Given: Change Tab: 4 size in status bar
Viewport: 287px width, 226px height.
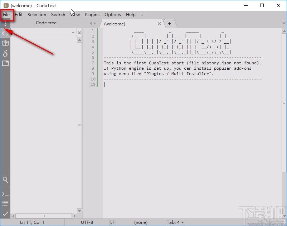Looking at the screenshot, I should pyautogui.click(x=173, y=222).
